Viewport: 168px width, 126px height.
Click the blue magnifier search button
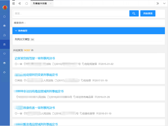click(x=134, y=13)
